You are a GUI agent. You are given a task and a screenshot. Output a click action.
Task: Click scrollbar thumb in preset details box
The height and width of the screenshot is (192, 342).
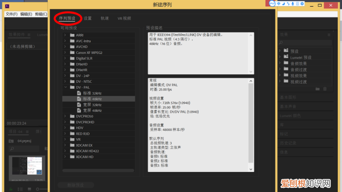point(251,123)
